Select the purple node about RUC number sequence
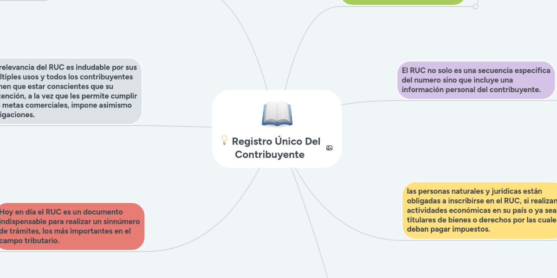The image size is (557, 278). click(x=476, y=81)
